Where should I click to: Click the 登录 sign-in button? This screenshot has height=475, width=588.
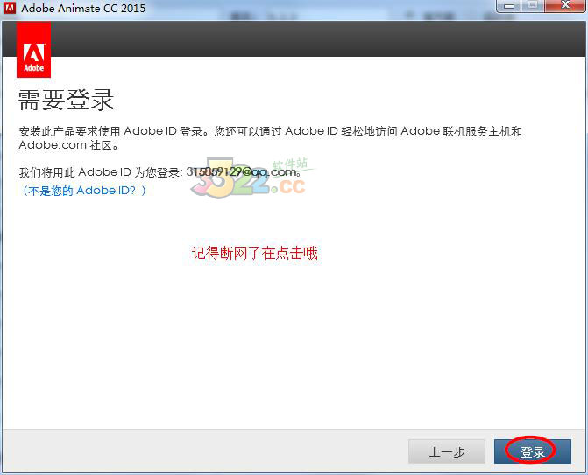point(533,451)
